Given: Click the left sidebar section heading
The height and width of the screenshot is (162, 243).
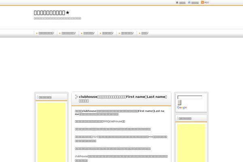Looking at the screenshot, I should point(45,97).
